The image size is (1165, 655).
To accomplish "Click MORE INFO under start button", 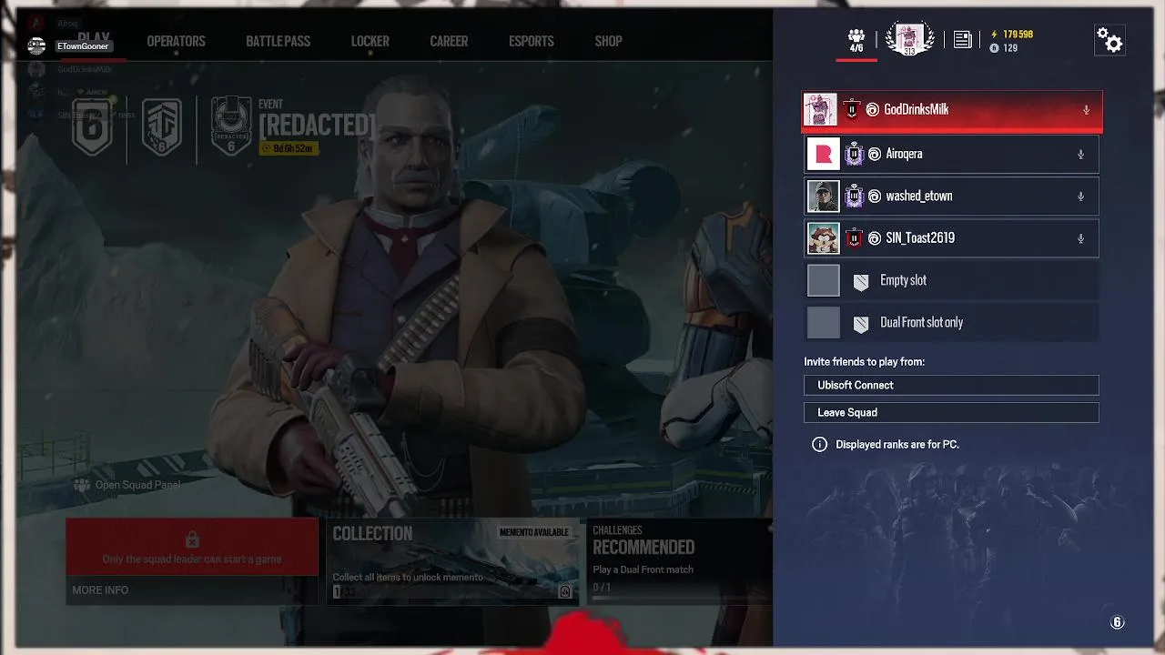I will (100, 590).
